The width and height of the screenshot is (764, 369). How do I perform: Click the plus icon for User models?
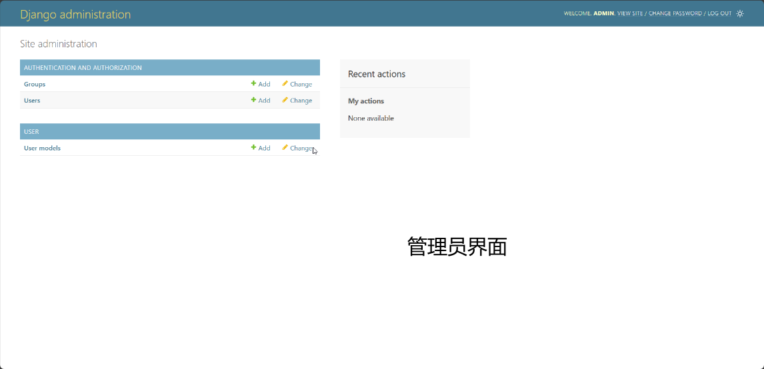click(x=253, y=148)
